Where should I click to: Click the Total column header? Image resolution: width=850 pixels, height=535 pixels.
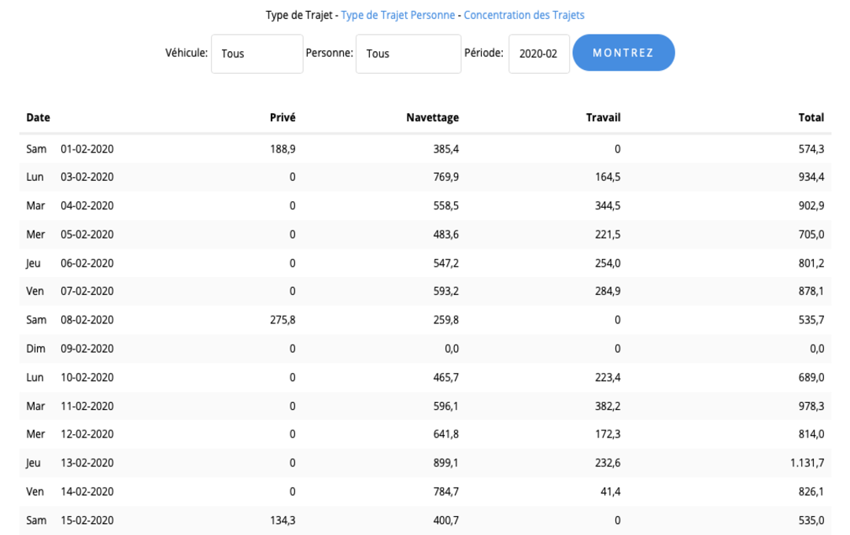click(x=811, y=117)
